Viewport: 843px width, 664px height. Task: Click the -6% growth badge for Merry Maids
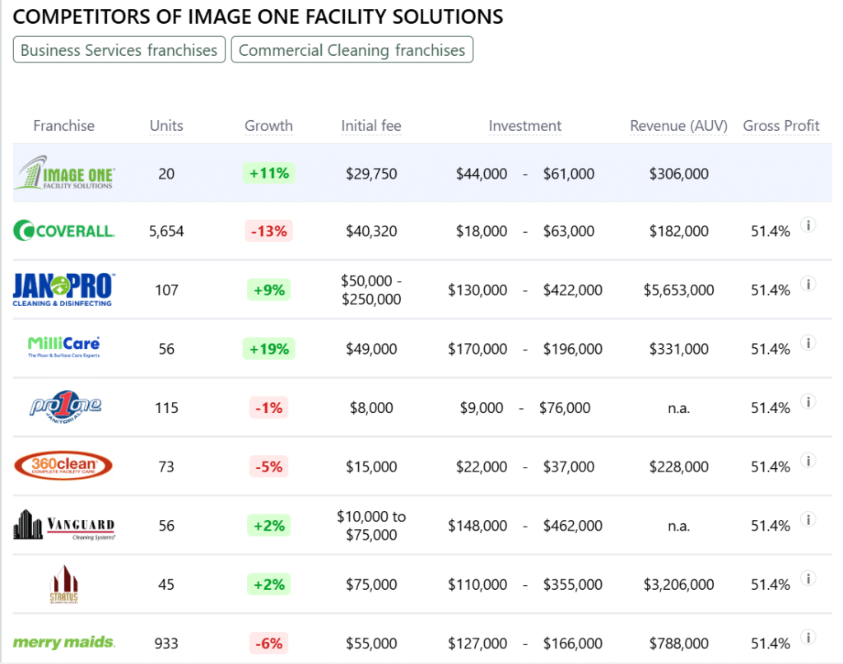pyautogui.click(x=269, y=643)
